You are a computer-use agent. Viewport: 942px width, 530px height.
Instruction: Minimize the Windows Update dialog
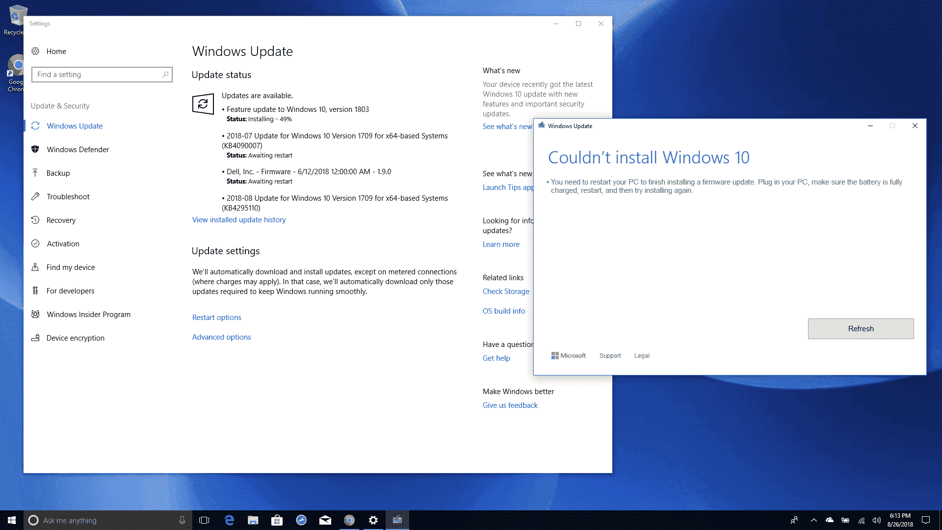click(x=870, y=126)
